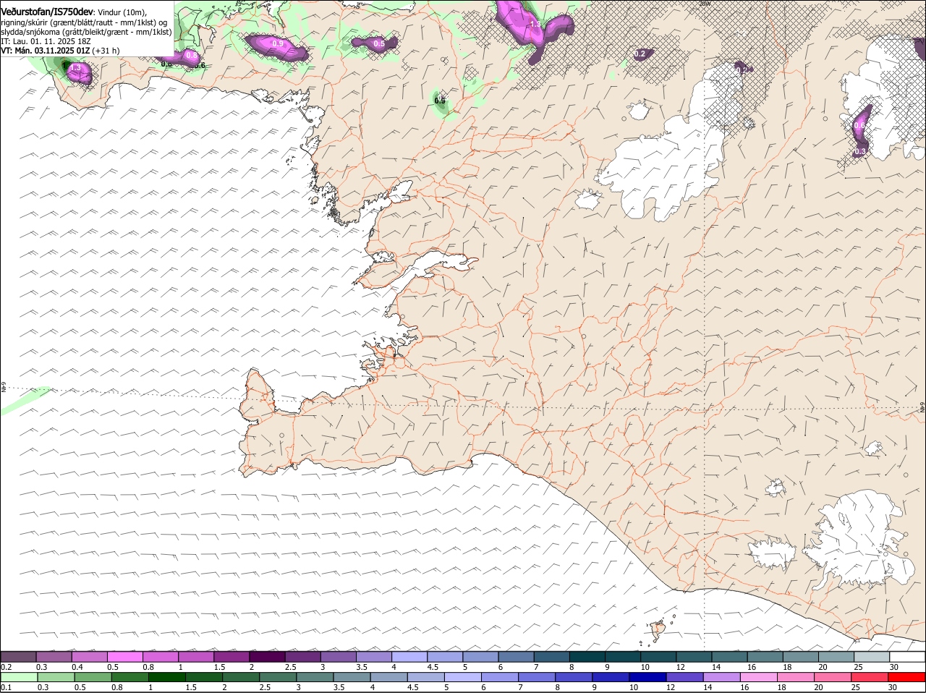Click the Veðurstofan/IS750dev title text
926x693 pixels.
47,12
